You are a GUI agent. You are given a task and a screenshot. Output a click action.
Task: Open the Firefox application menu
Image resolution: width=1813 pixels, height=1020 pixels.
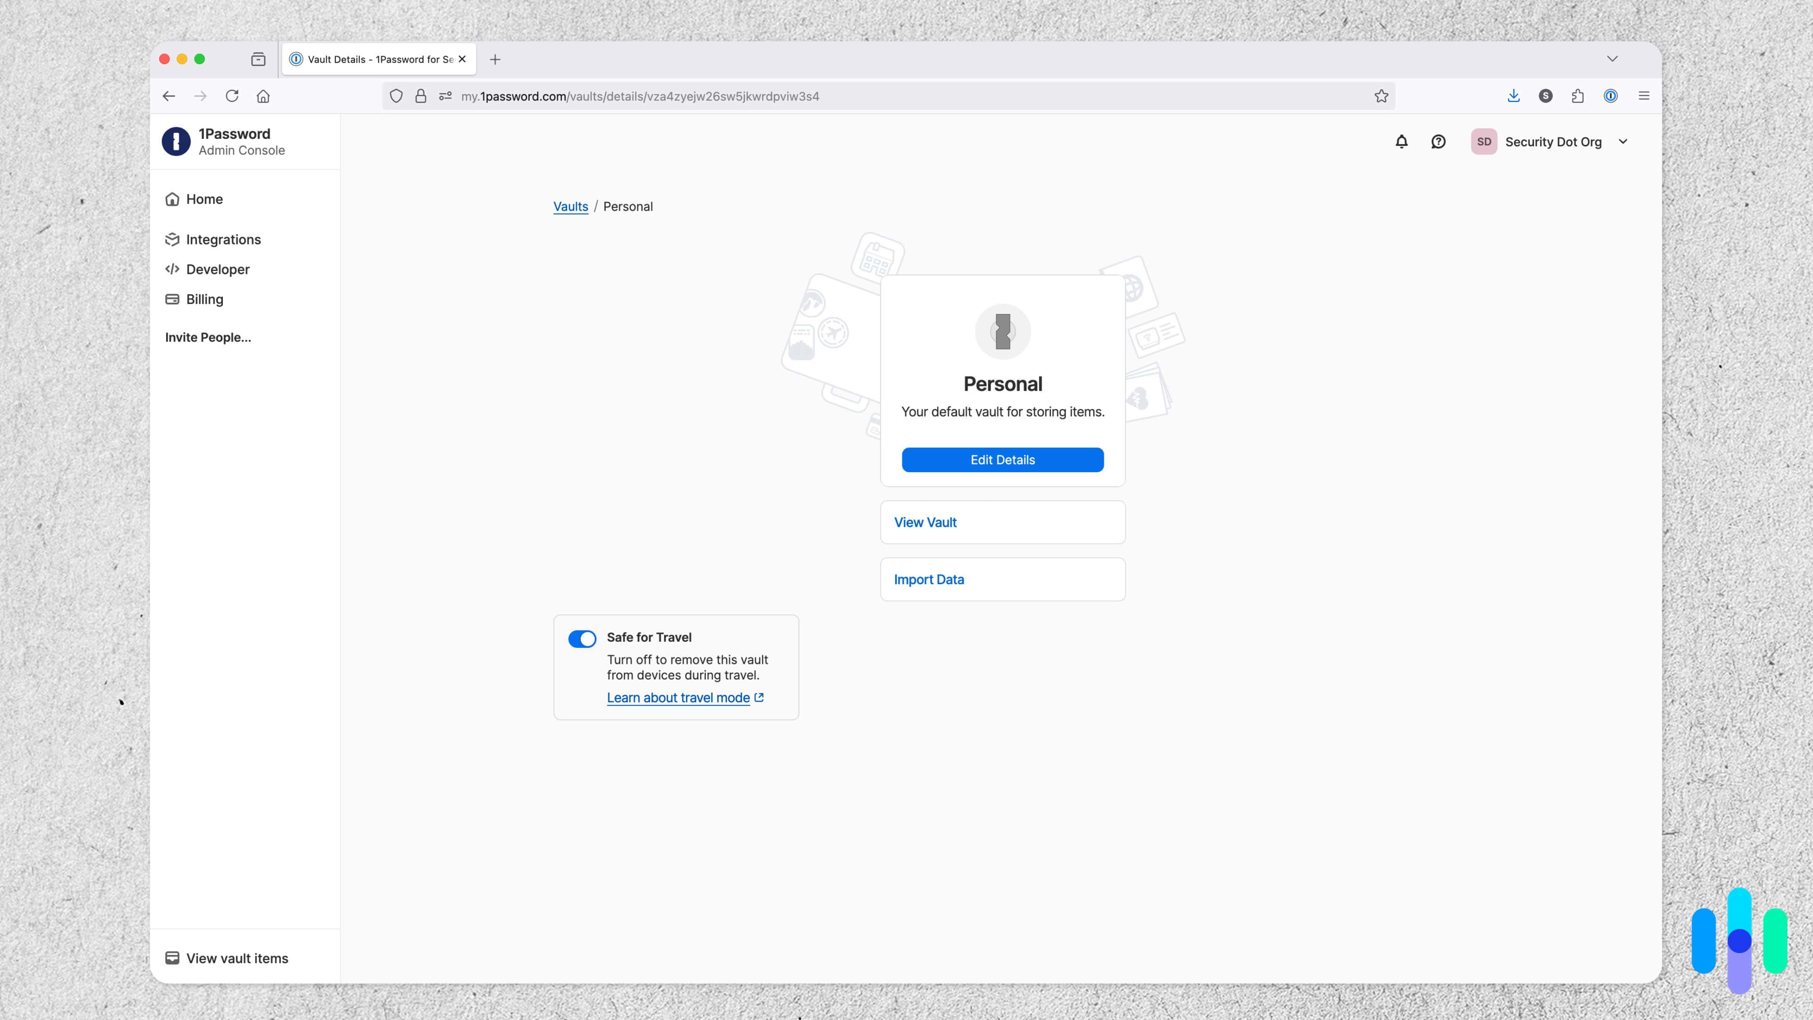point(1644,96)
